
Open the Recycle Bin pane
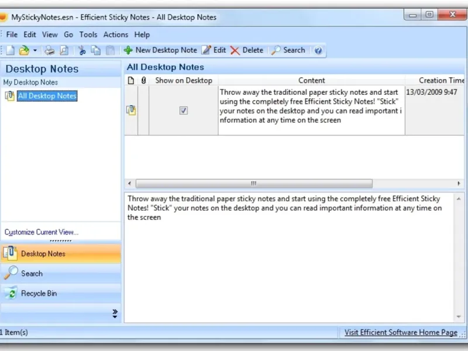point(61,294)
